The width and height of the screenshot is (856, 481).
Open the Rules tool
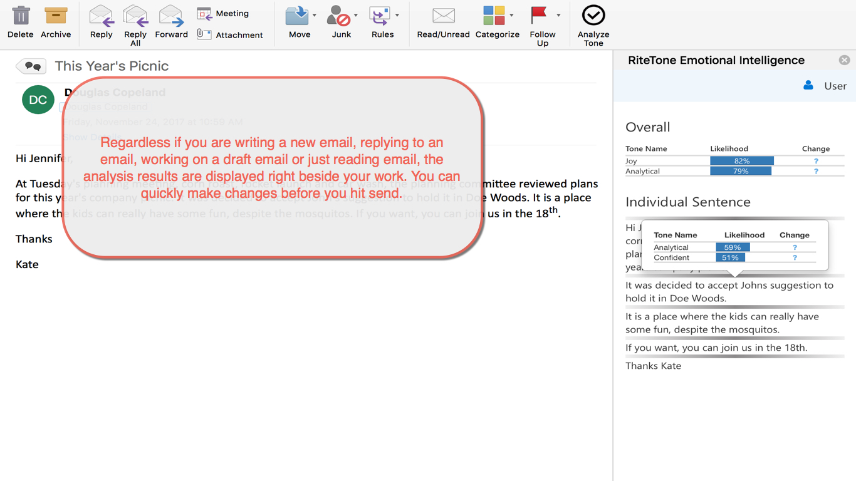pos(382,22)
